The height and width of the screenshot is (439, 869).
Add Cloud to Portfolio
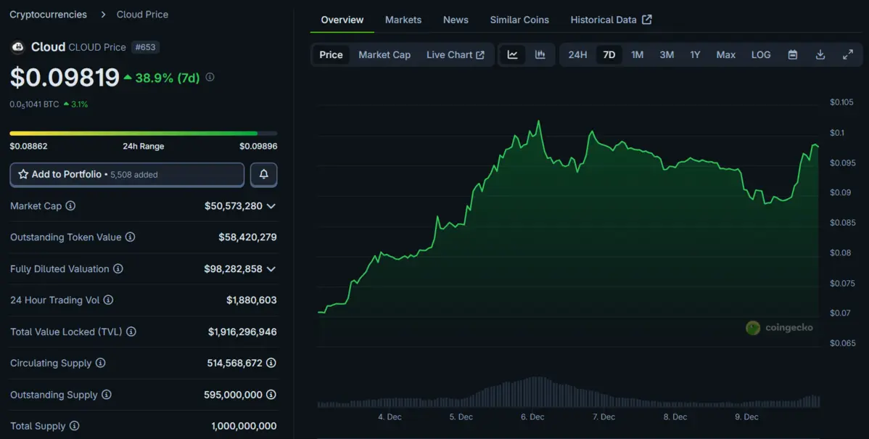[x=127, y=175]
